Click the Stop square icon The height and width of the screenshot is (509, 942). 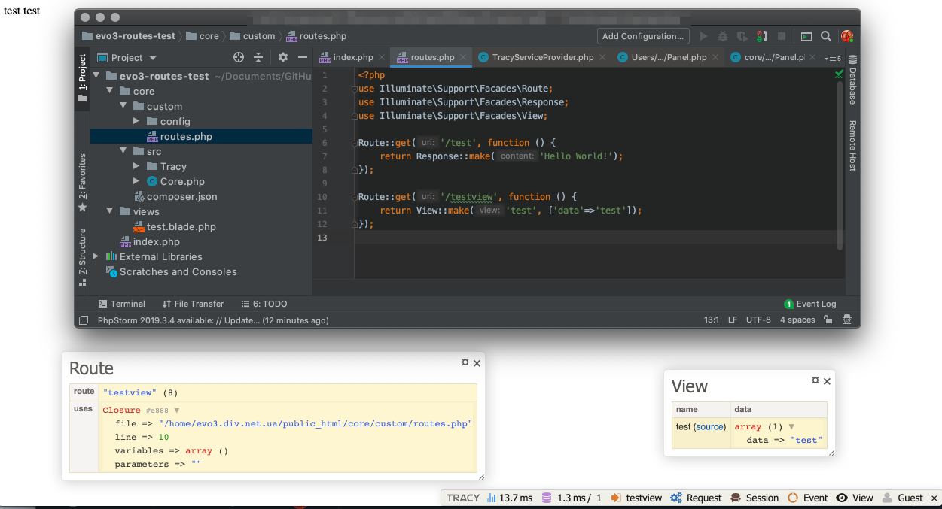782,36
